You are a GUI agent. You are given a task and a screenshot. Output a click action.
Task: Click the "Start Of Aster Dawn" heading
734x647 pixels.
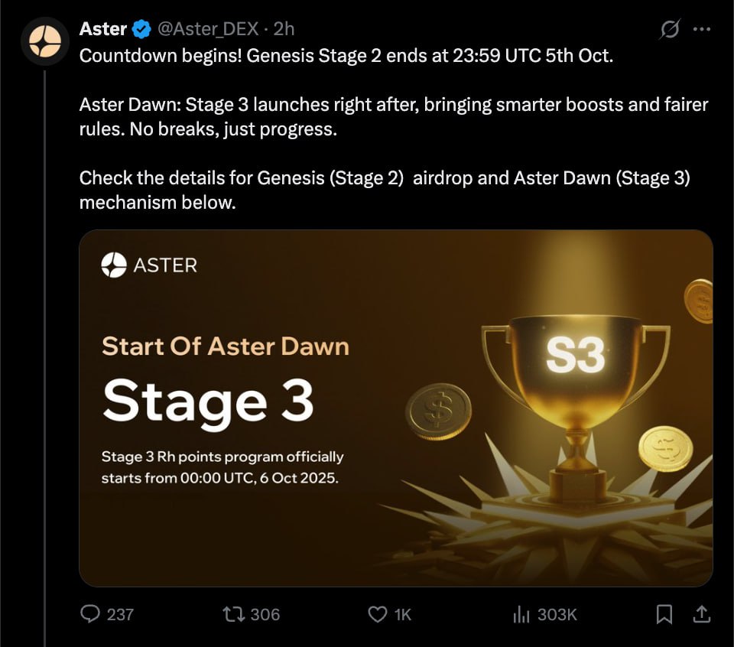point(226,346)
